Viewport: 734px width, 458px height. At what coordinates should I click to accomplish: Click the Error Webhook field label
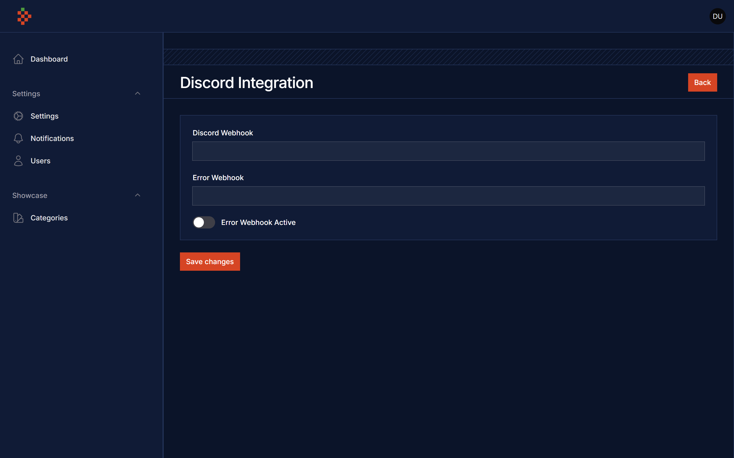click(218, 178)
